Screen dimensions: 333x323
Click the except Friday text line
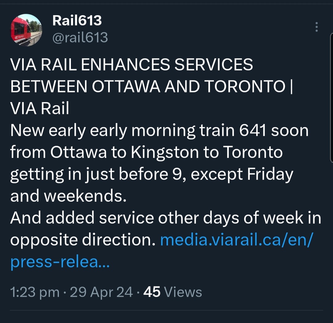click(x=151, y=174)
